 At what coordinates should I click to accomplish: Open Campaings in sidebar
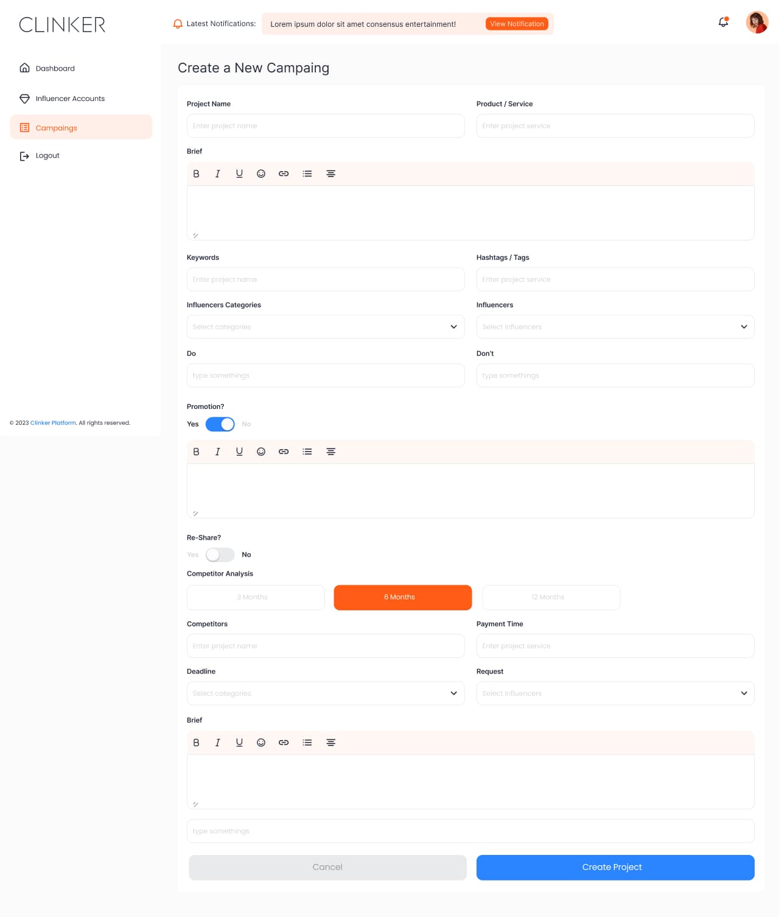click(x=81, y=127)
